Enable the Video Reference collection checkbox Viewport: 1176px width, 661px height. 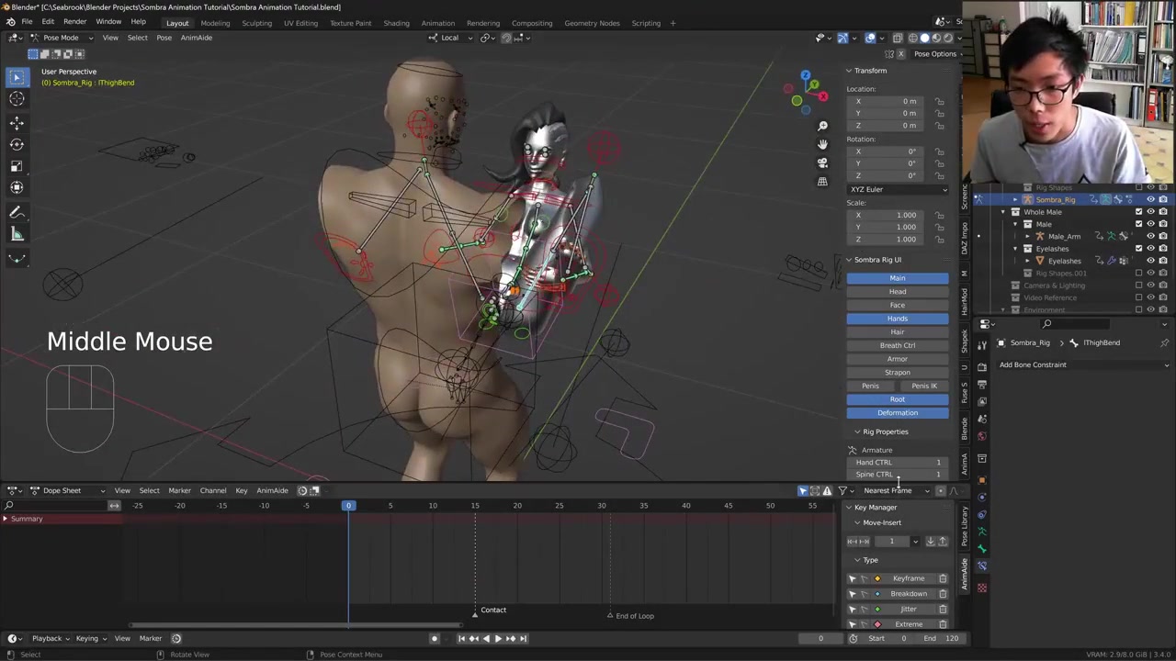(1139, 297)
